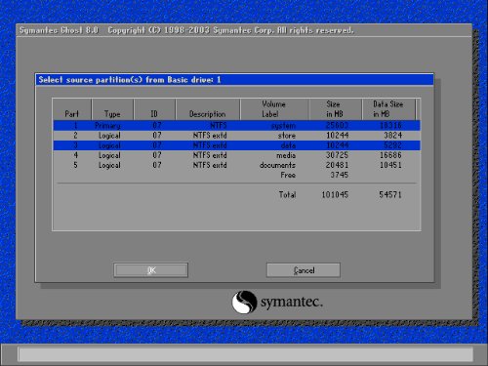Deselect partition 3 labeled data
The image size is (488, 366).
tap(237, 145)
